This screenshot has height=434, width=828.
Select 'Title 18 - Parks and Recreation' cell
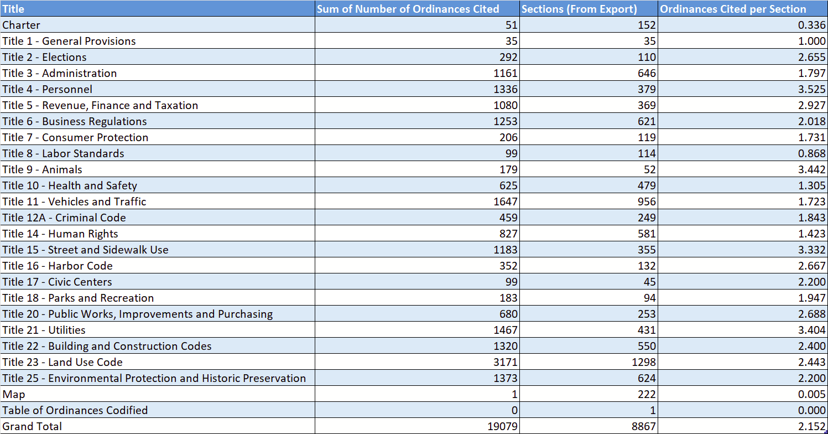(x=158, y=298)
